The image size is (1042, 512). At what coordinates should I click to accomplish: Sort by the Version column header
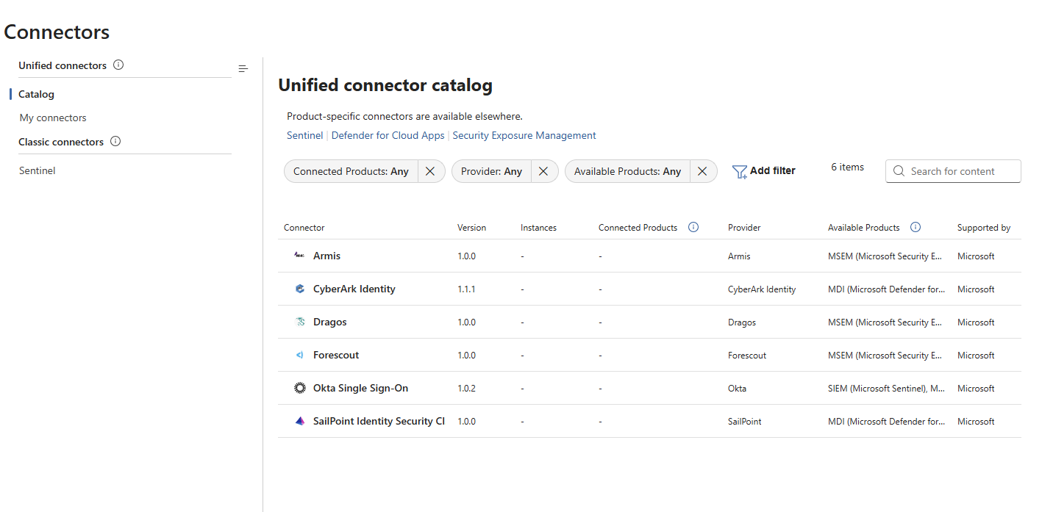click(471, 228)
